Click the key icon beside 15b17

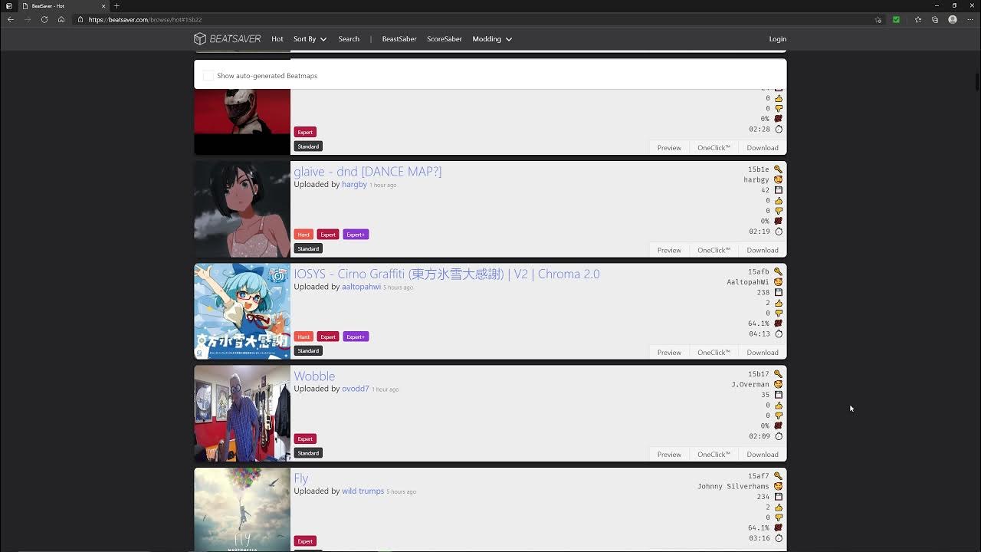point(778,374)
